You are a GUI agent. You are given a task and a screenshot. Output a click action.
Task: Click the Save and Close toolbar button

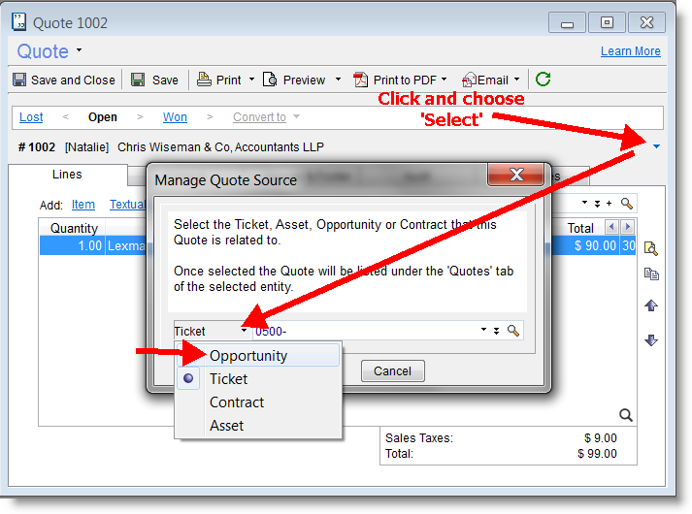pos(63,80)
